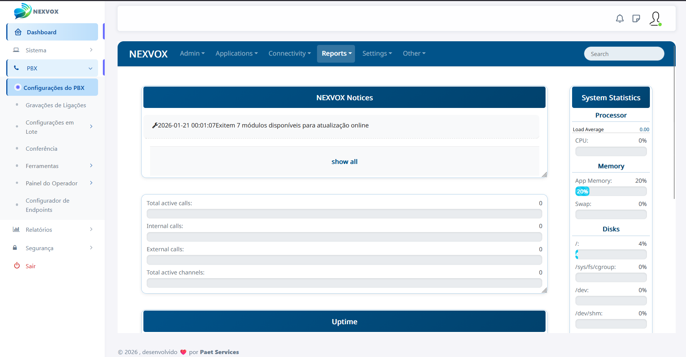The width and height of the screenshot is (686, 357).
Task: Select the Configurações do PBX radio dot
Action: pyautogui.click(x=18, y=87)
